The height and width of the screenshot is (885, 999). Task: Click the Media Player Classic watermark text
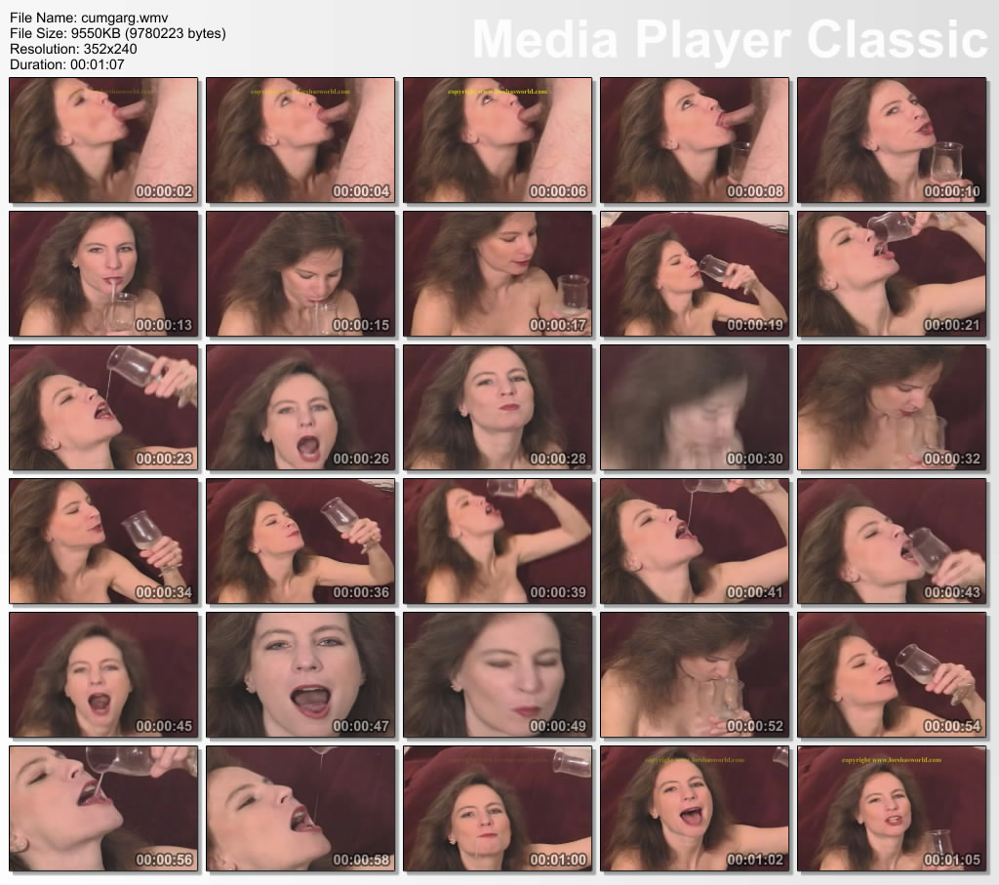tap(730, 39)
